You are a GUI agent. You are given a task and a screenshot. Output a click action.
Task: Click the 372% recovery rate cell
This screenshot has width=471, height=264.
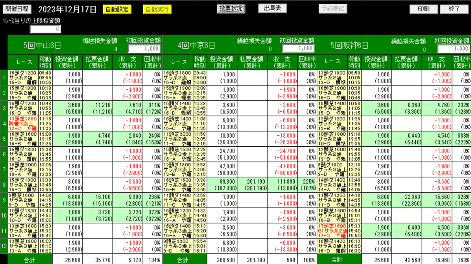152,215
